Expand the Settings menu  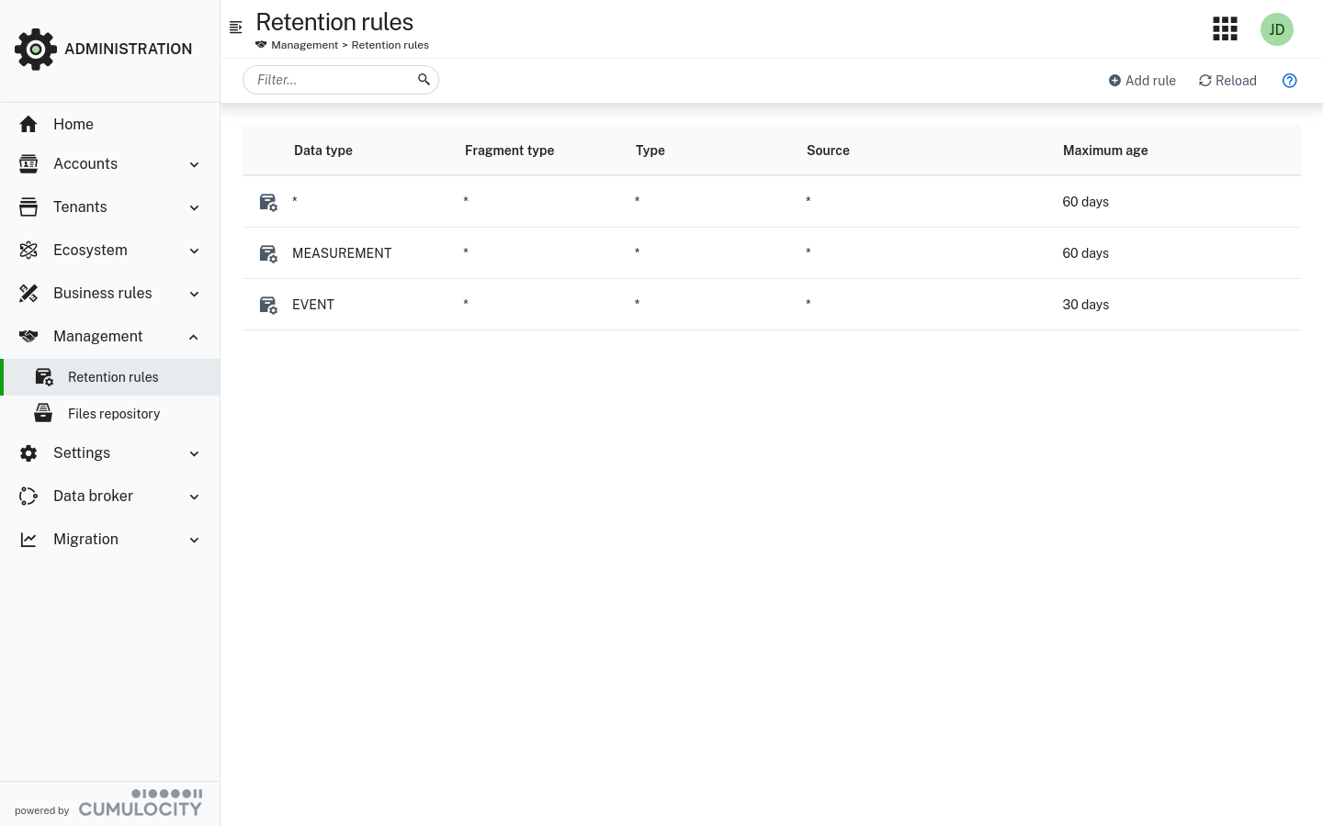(109, 453)
